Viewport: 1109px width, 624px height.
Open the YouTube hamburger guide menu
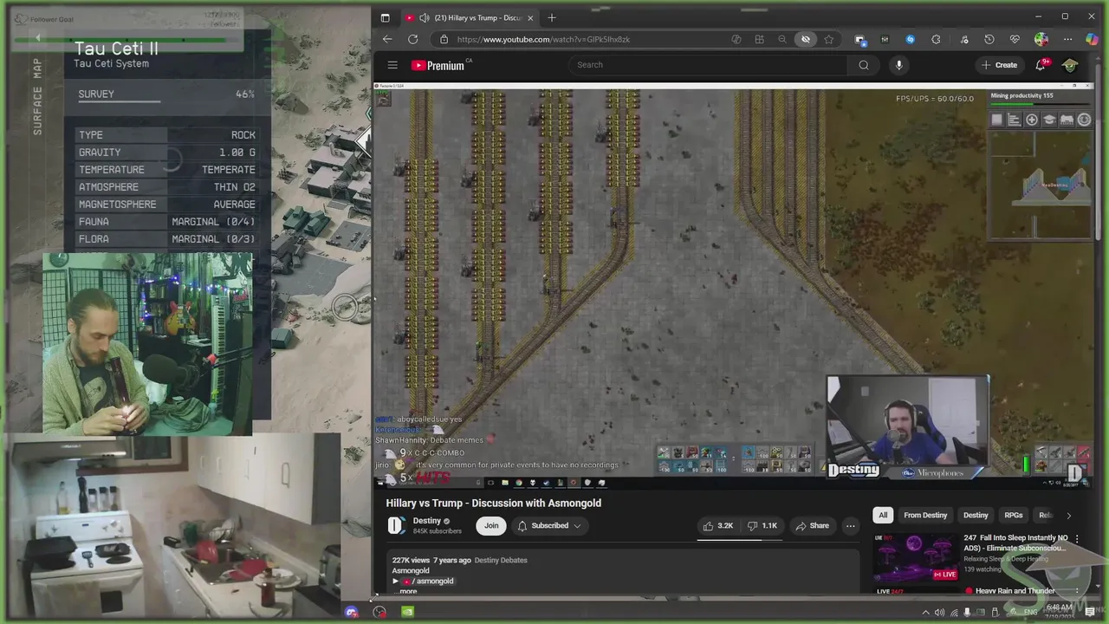click(x=392, y=65)
